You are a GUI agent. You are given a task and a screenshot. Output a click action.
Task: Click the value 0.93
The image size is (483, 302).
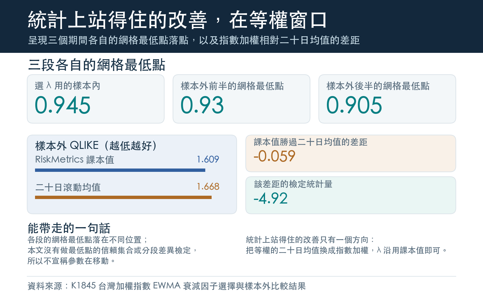[x=202, y=105]
